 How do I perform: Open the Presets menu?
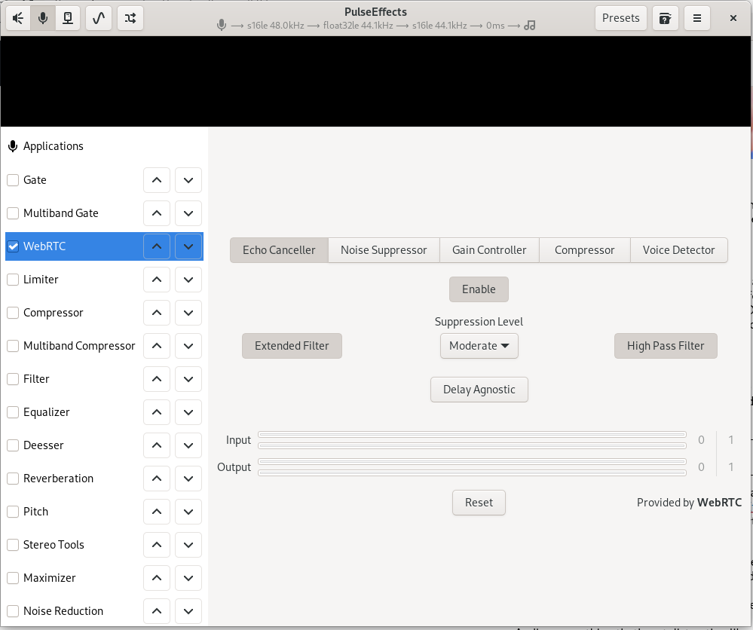[x=620, y=18]
